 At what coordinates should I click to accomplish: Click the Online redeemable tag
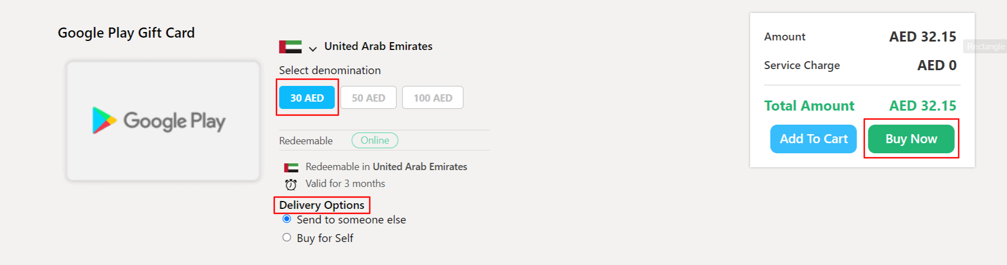pos(375,140)
